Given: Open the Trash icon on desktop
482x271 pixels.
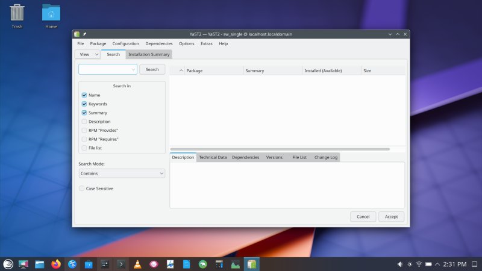Looking at the screenshot, I should click(17, 13).
